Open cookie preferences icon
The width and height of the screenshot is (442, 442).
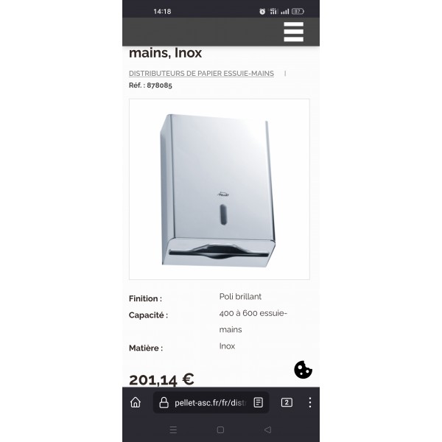point(303,370)
